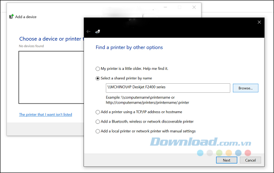
Task: Click the printer icon in the dialog header
Action: tap(98, 31)
